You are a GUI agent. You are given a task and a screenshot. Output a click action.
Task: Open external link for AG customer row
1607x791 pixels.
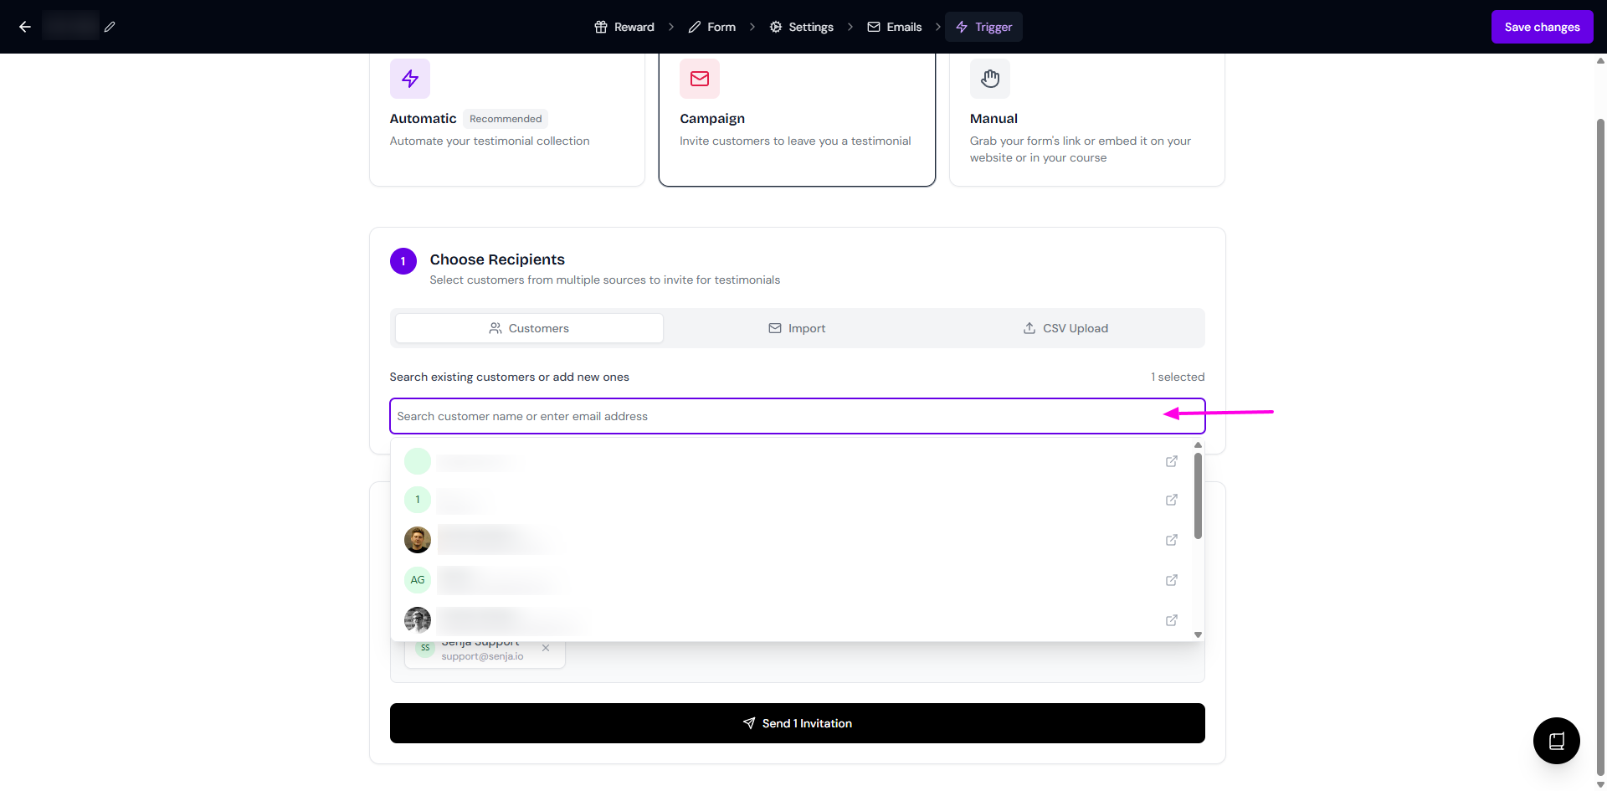click(x=1172, y=580)
